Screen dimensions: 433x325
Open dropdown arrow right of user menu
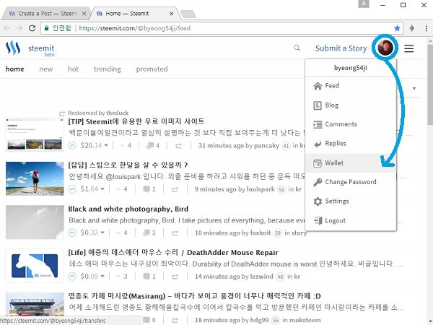414,88
